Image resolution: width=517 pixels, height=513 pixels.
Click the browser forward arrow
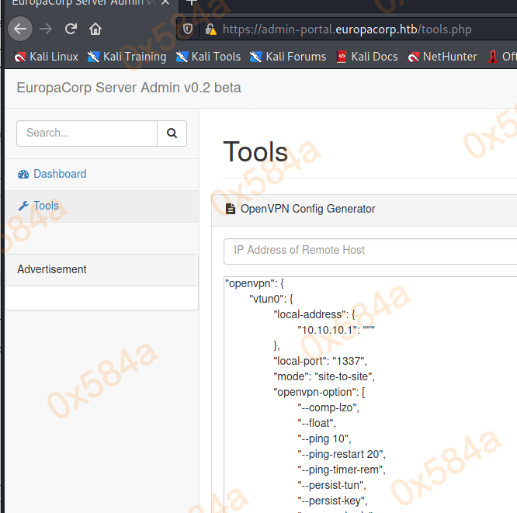point(46,29)
